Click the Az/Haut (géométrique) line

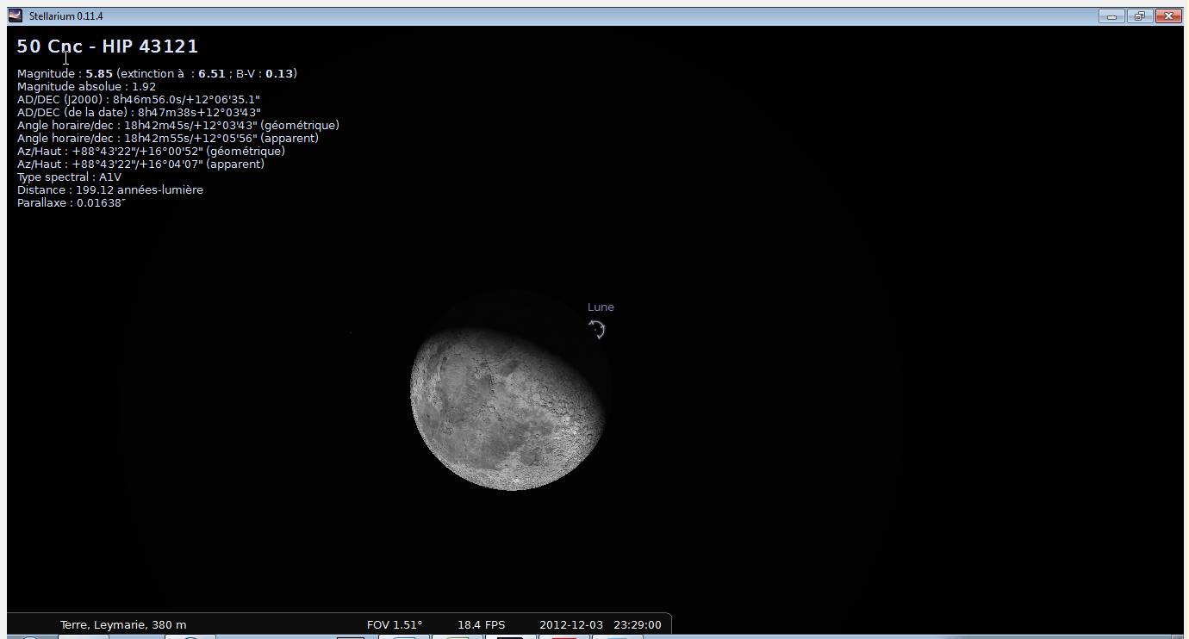151,152
